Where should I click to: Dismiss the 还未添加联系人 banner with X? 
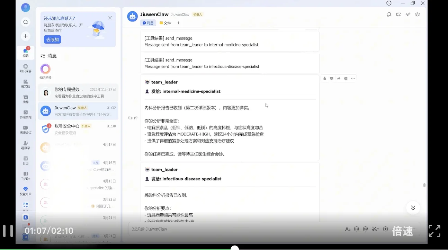(x=110, y=17)
